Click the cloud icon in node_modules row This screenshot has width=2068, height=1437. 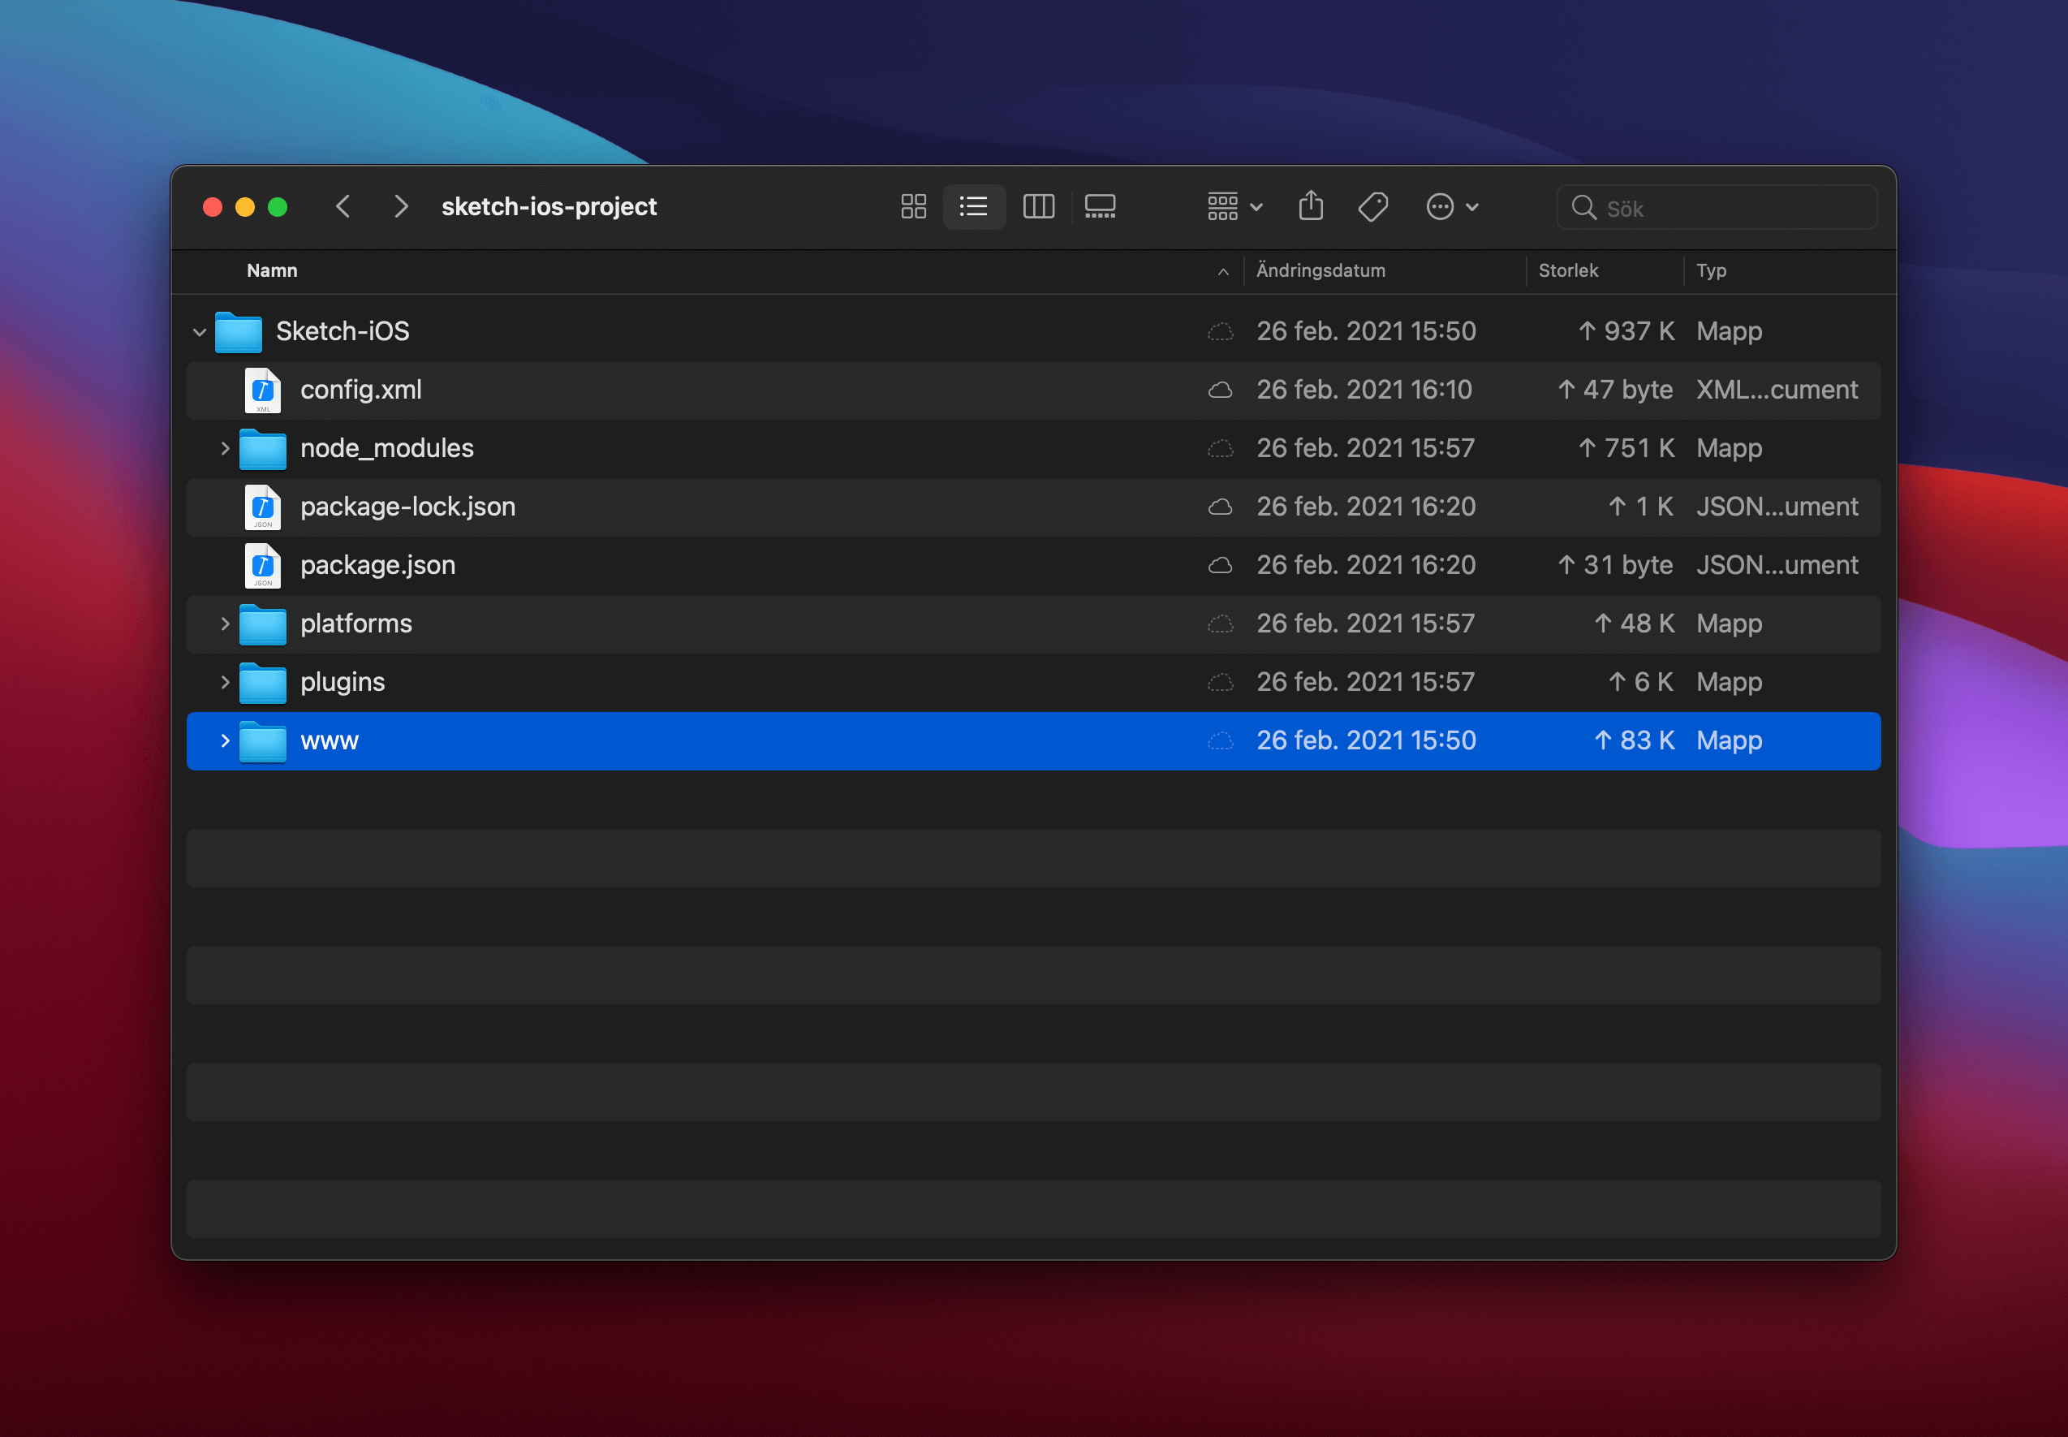1219,448
